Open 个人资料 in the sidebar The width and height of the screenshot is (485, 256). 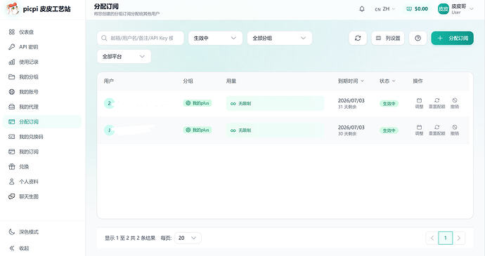point(42,182)
